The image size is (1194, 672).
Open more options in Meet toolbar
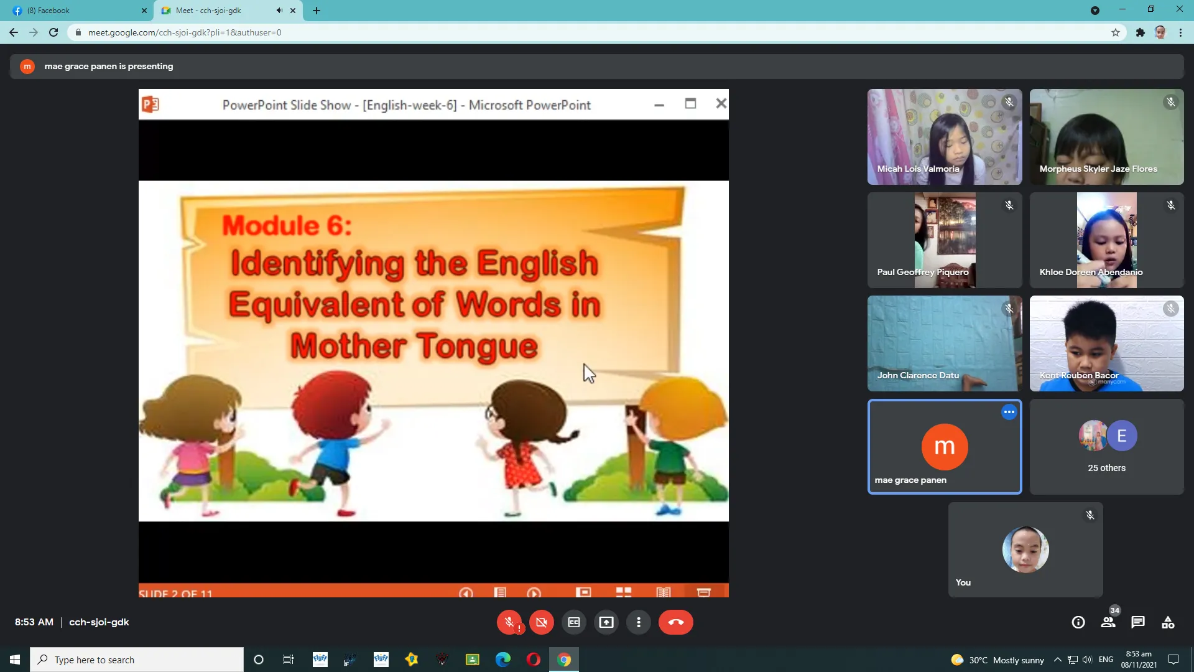[x=639, y=622]
